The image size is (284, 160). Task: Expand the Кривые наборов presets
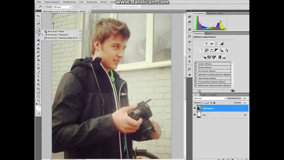[196, 67]
